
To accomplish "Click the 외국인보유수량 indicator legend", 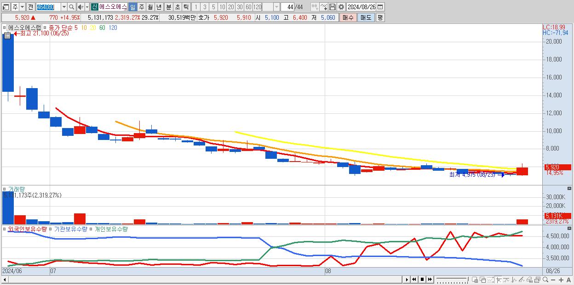I will pos(27,229).
